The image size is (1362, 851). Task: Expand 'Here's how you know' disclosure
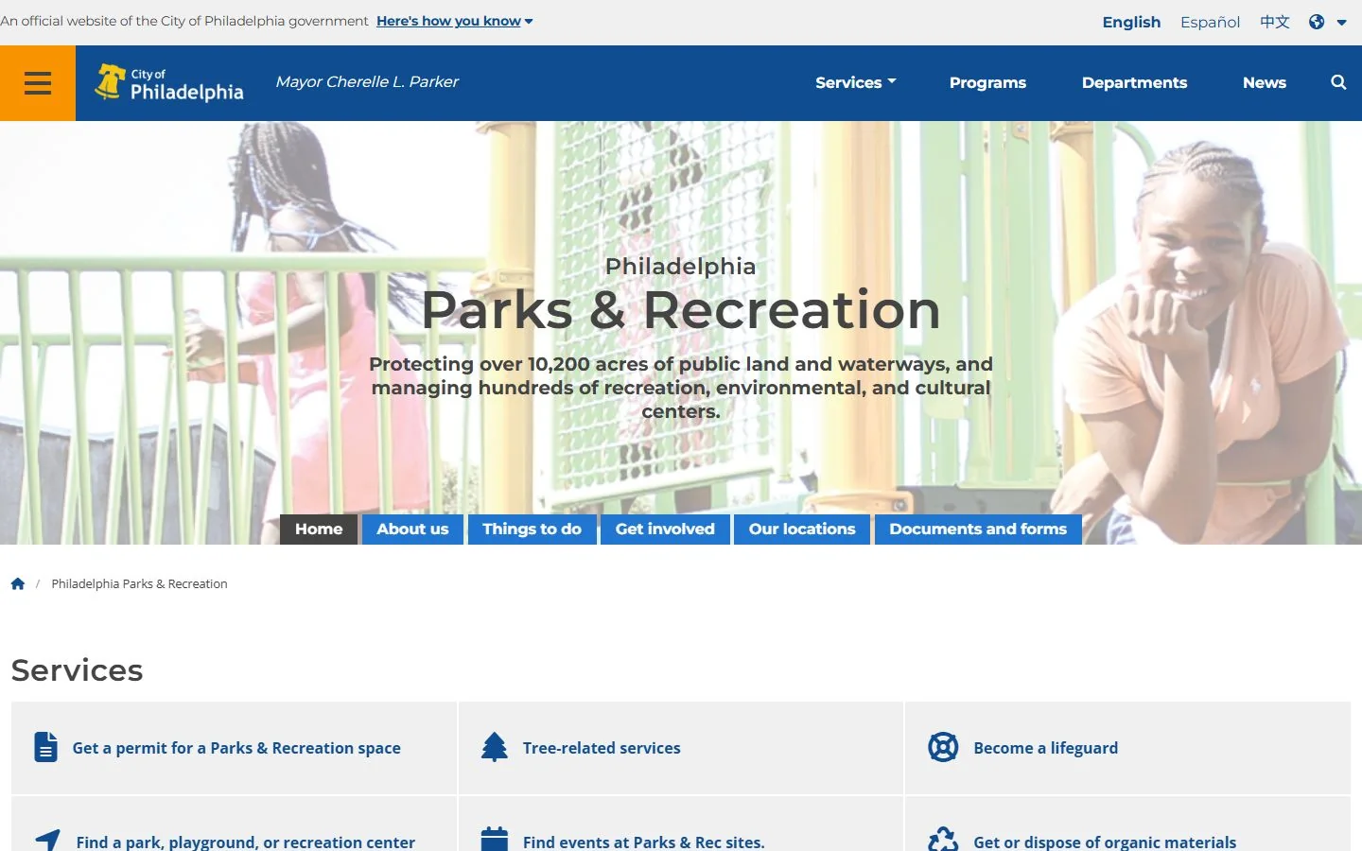455,21
